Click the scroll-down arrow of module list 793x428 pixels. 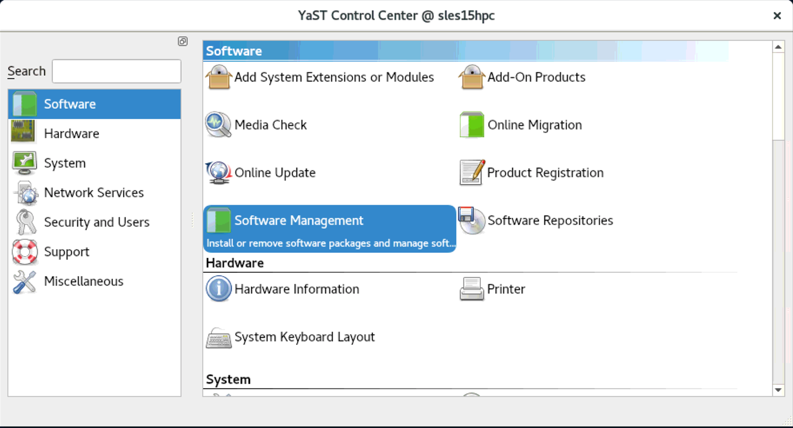(778, 390)
